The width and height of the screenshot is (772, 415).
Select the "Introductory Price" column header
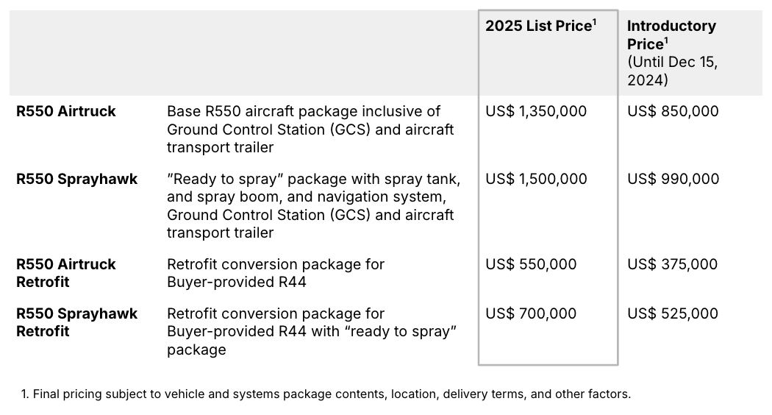pyautogui.click(x=671, y=35)
